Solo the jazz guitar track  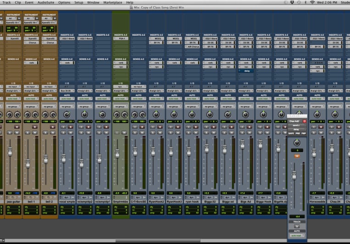tap(10, 133)
